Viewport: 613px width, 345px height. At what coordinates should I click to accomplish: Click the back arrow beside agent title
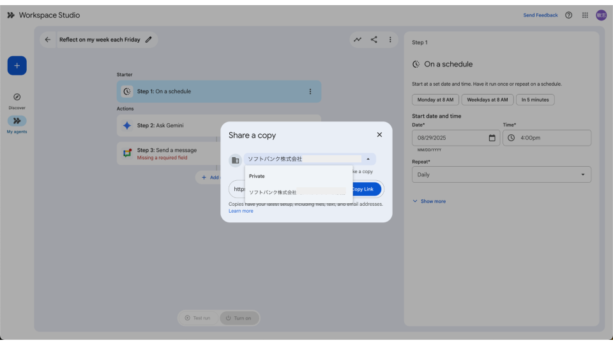48,40
